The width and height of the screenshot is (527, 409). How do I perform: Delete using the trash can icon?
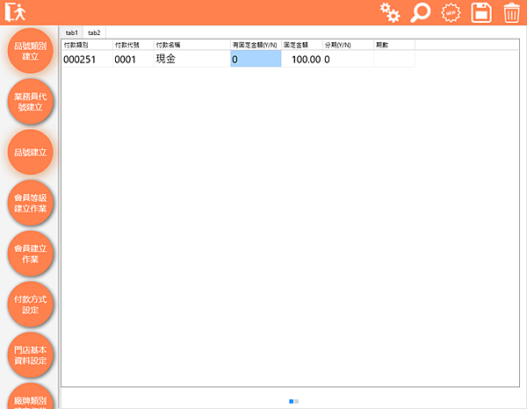click(511, 13)
